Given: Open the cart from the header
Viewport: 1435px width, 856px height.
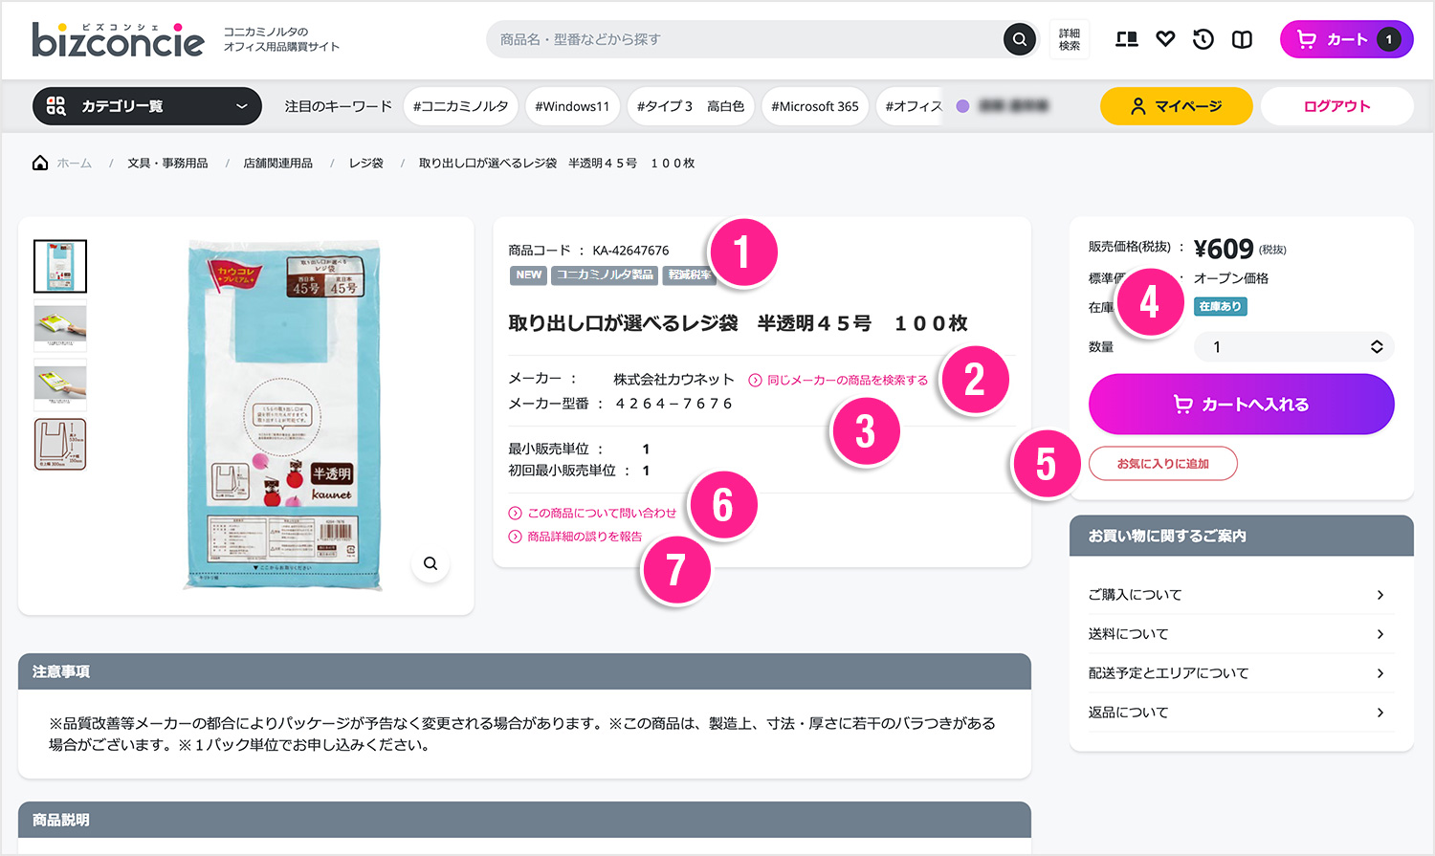Looking at the screenshot, I should (1346, 39).
